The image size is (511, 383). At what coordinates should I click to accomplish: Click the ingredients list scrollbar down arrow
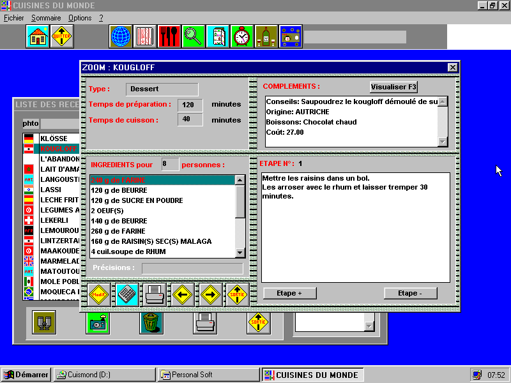240,253
